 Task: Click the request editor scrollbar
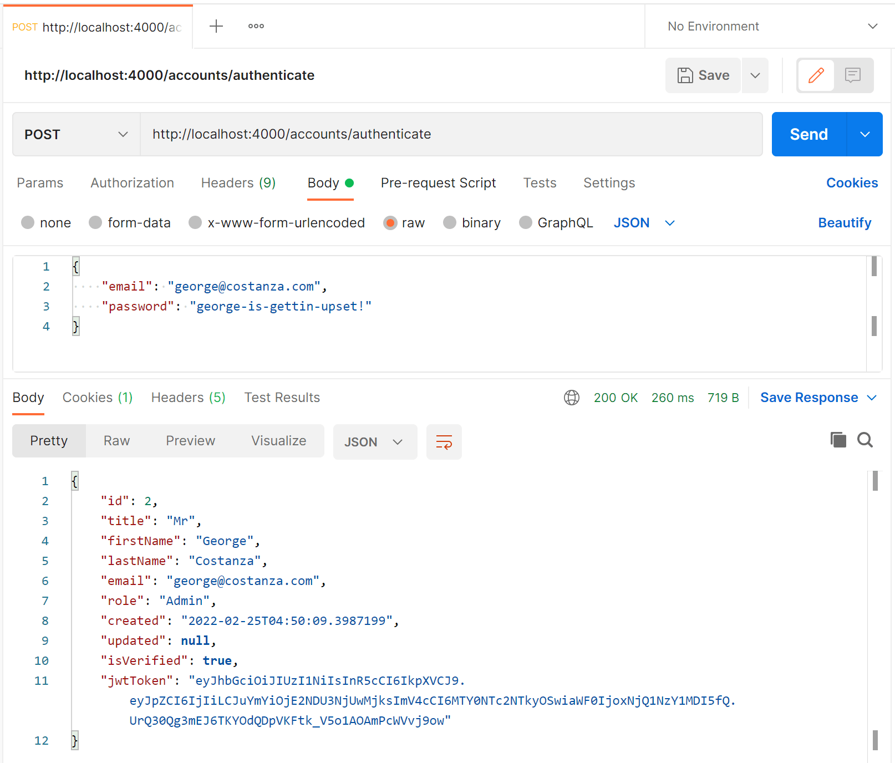click(x=874, y=313)
